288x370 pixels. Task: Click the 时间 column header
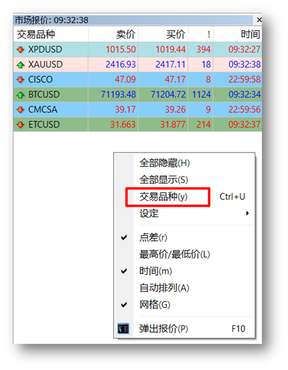[238, 34]
